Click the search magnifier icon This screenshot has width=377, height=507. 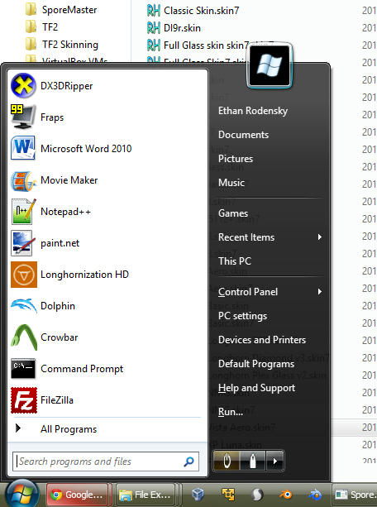(188, 462)
